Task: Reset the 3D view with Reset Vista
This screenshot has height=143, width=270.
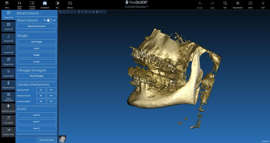Action: (19, 3)
